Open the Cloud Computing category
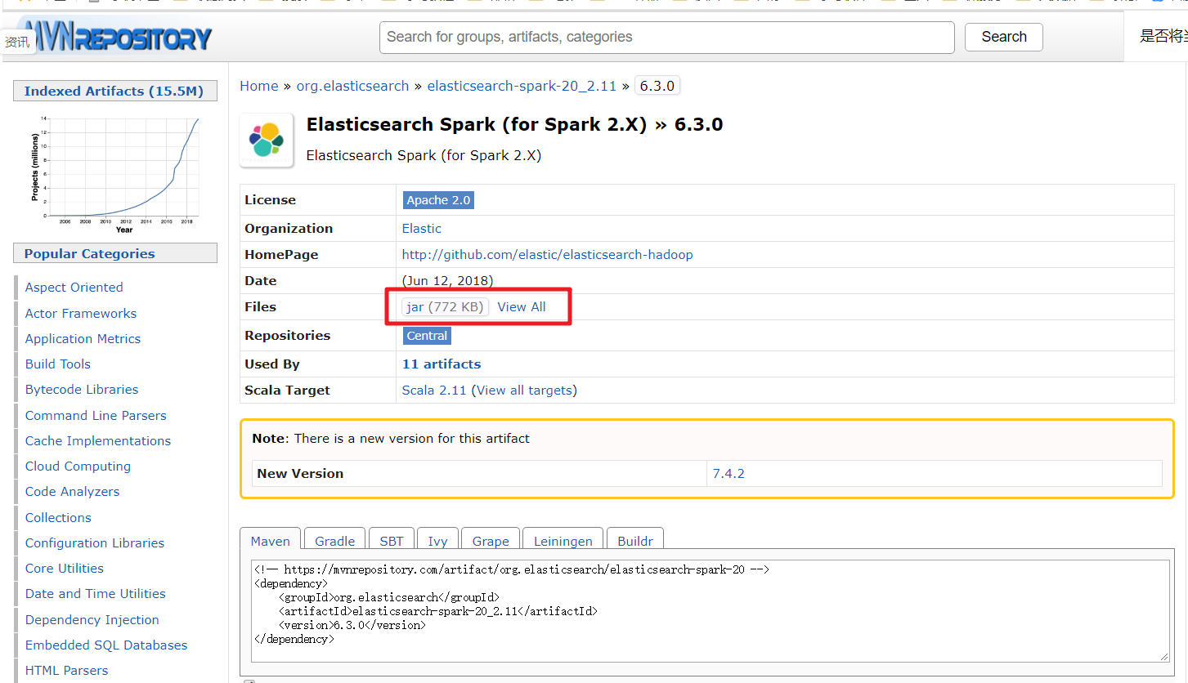This screenshot has height=683, width=1188. click(x=78, y=466)
